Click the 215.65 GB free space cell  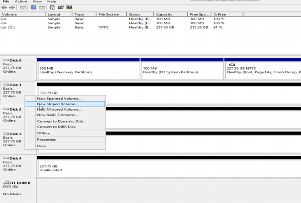pos(199,27)
